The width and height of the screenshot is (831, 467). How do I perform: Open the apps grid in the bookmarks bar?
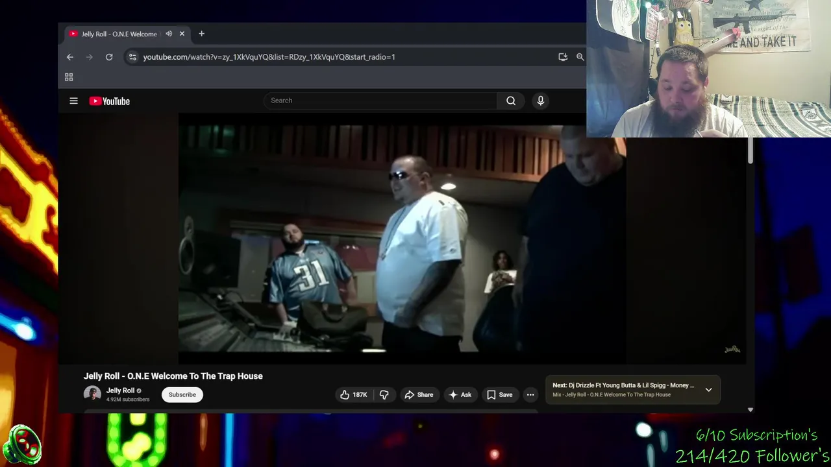tap(69, 77)
